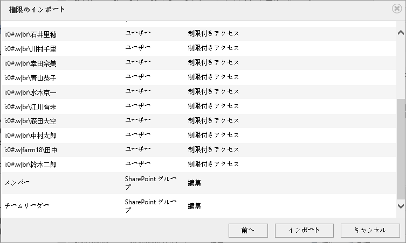The height and width of the screenshot is (243, 406).
Task: Select the 幸田奈美 user row
Action: pyautogui.click(x=199, y=63)
